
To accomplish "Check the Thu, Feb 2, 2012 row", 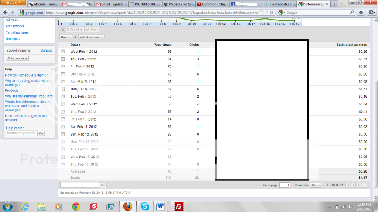I will pyautogui.click(x=63, y=59).
